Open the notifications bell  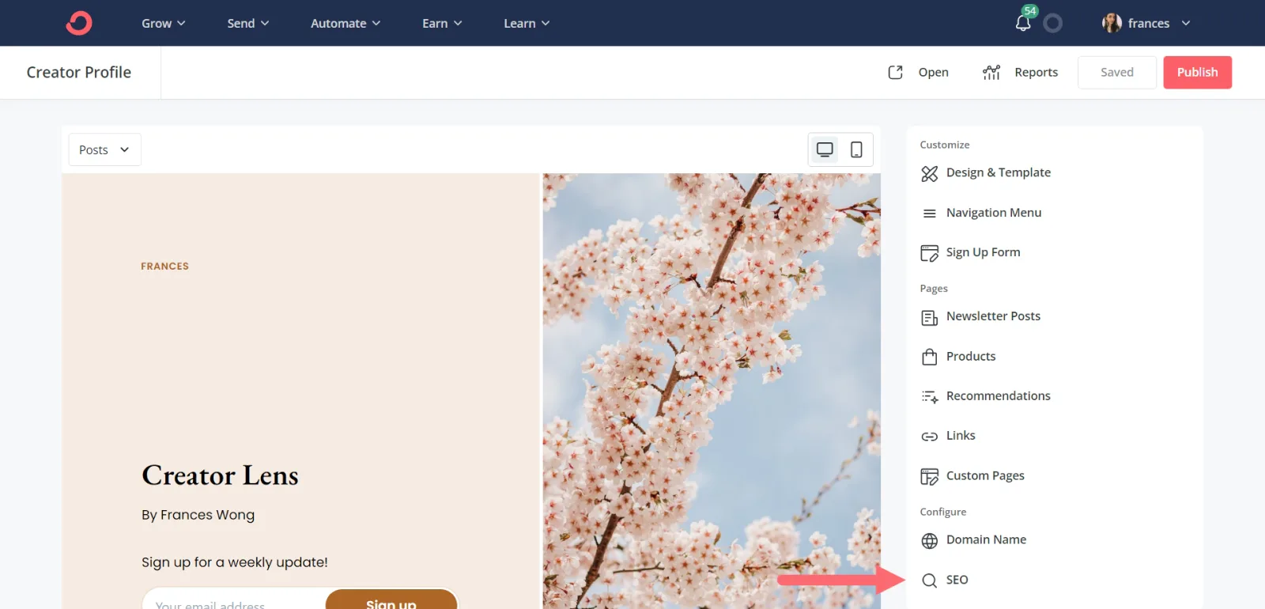coord(1023,22)
